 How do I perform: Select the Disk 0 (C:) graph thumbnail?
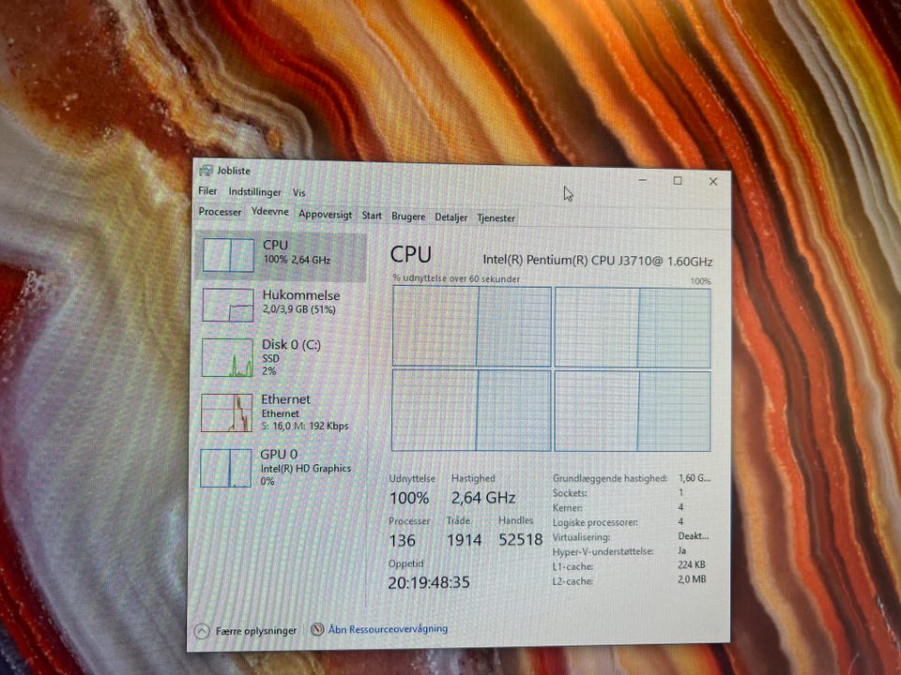[x=227, y=357]
